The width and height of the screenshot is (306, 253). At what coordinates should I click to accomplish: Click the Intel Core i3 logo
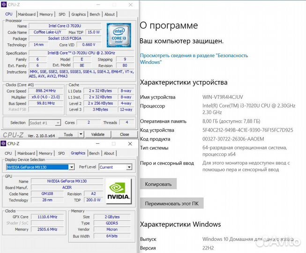tap(119, 35)
